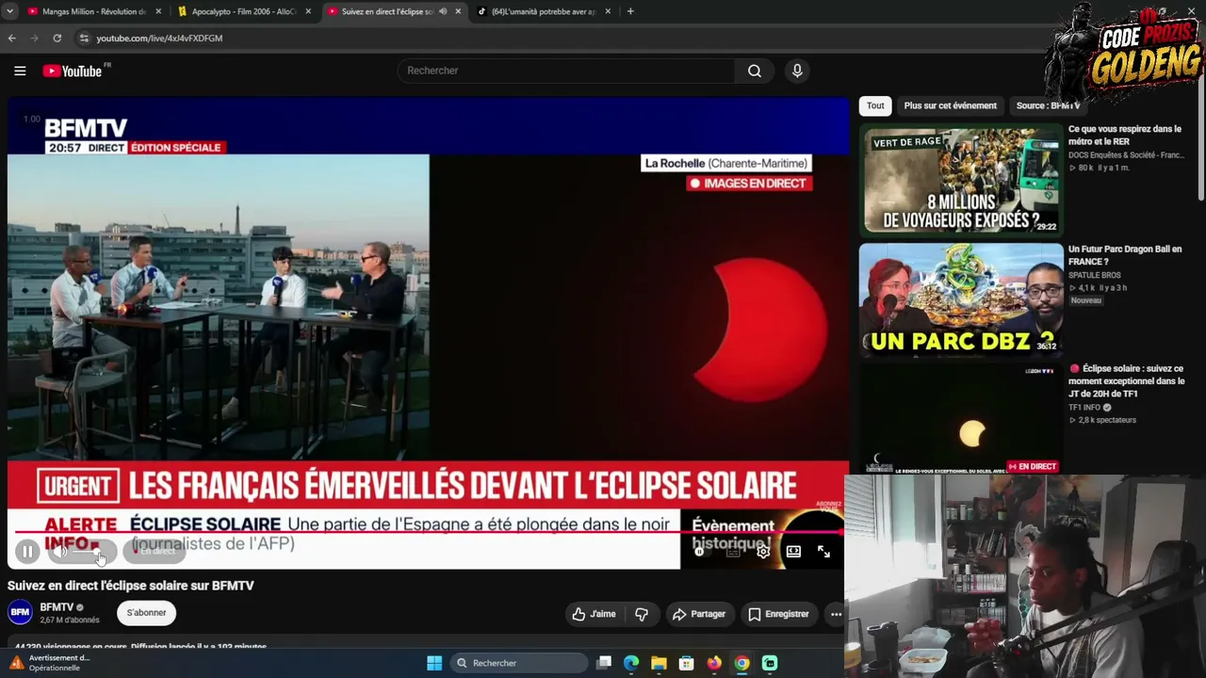Open the site information icon in address bar
The width and height of the screenshot is (1206, 678).
click(x=84, y=38)
